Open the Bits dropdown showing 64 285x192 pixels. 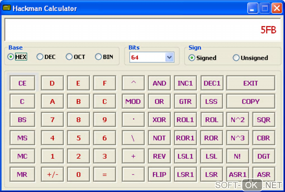(x=152, y=57)
